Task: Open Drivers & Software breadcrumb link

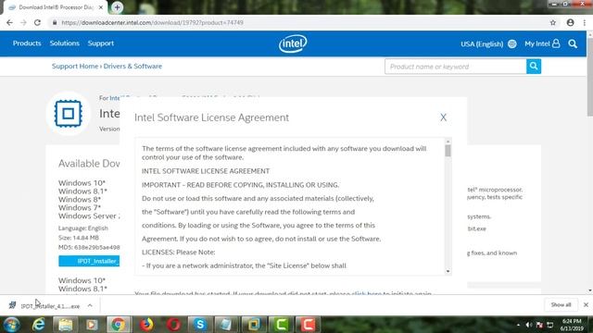Action: point(132,66)
